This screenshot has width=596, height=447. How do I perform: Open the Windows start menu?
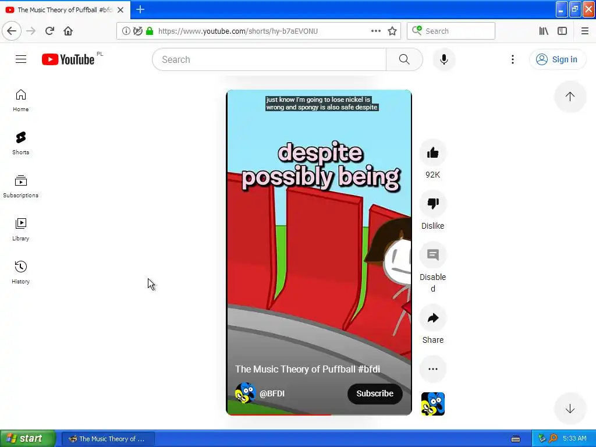(27, 439)
